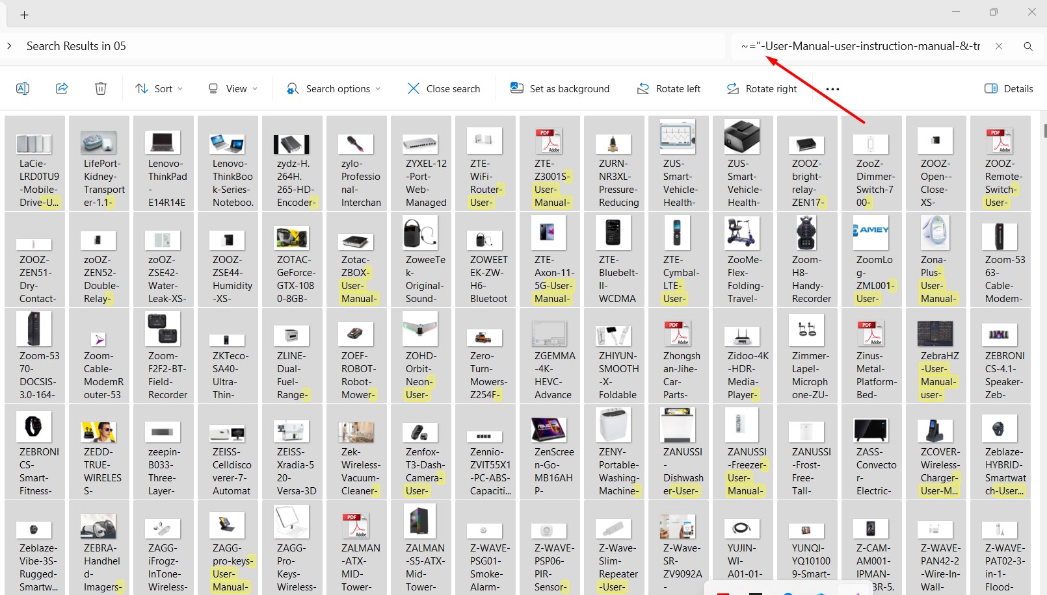Select Zoom F2F2-BT Field Recorder file
This screenshot has width=1047, height=595.
[x=164, y=356]
